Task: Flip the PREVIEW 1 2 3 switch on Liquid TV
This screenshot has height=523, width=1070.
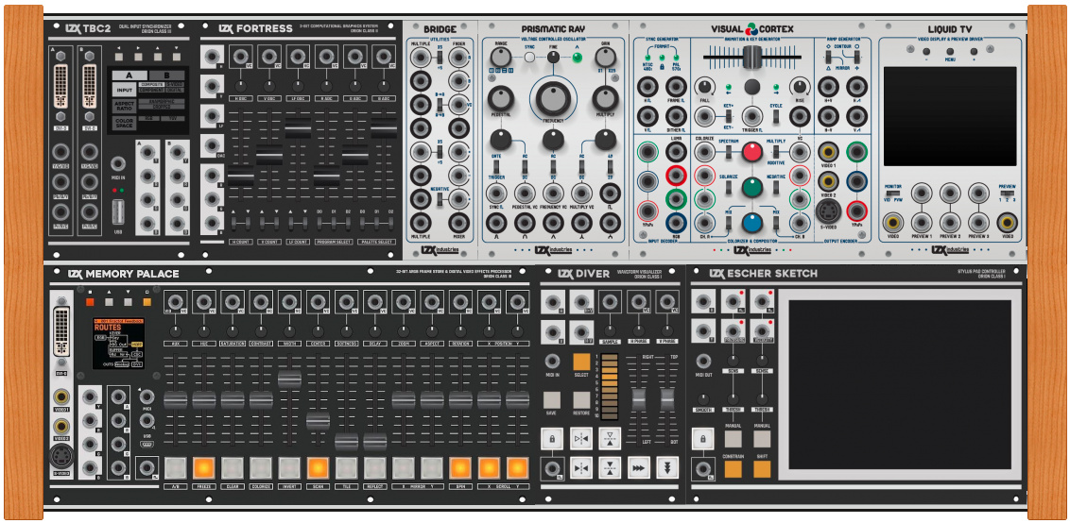Action: coord(1007,194)
